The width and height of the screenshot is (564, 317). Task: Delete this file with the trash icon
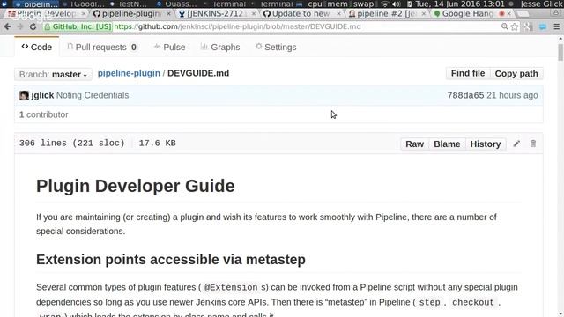(533, 144)
